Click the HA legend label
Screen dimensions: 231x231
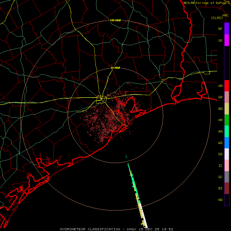(220, 86)
